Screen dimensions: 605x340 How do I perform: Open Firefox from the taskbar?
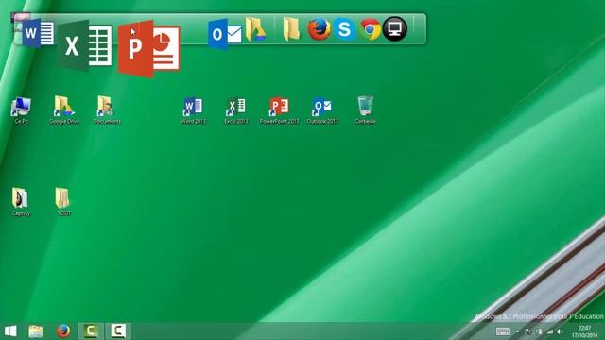click(63, 331)
